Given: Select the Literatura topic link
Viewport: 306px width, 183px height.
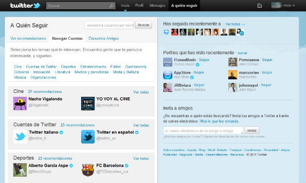Looking at the screenshot, I should click(x=63, y=72).
